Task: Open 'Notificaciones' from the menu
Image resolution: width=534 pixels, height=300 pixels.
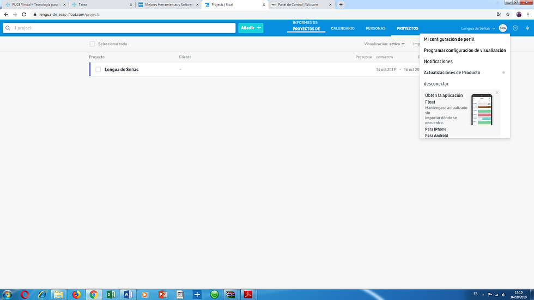Action: pyautogui.click(x=438, y=62)
